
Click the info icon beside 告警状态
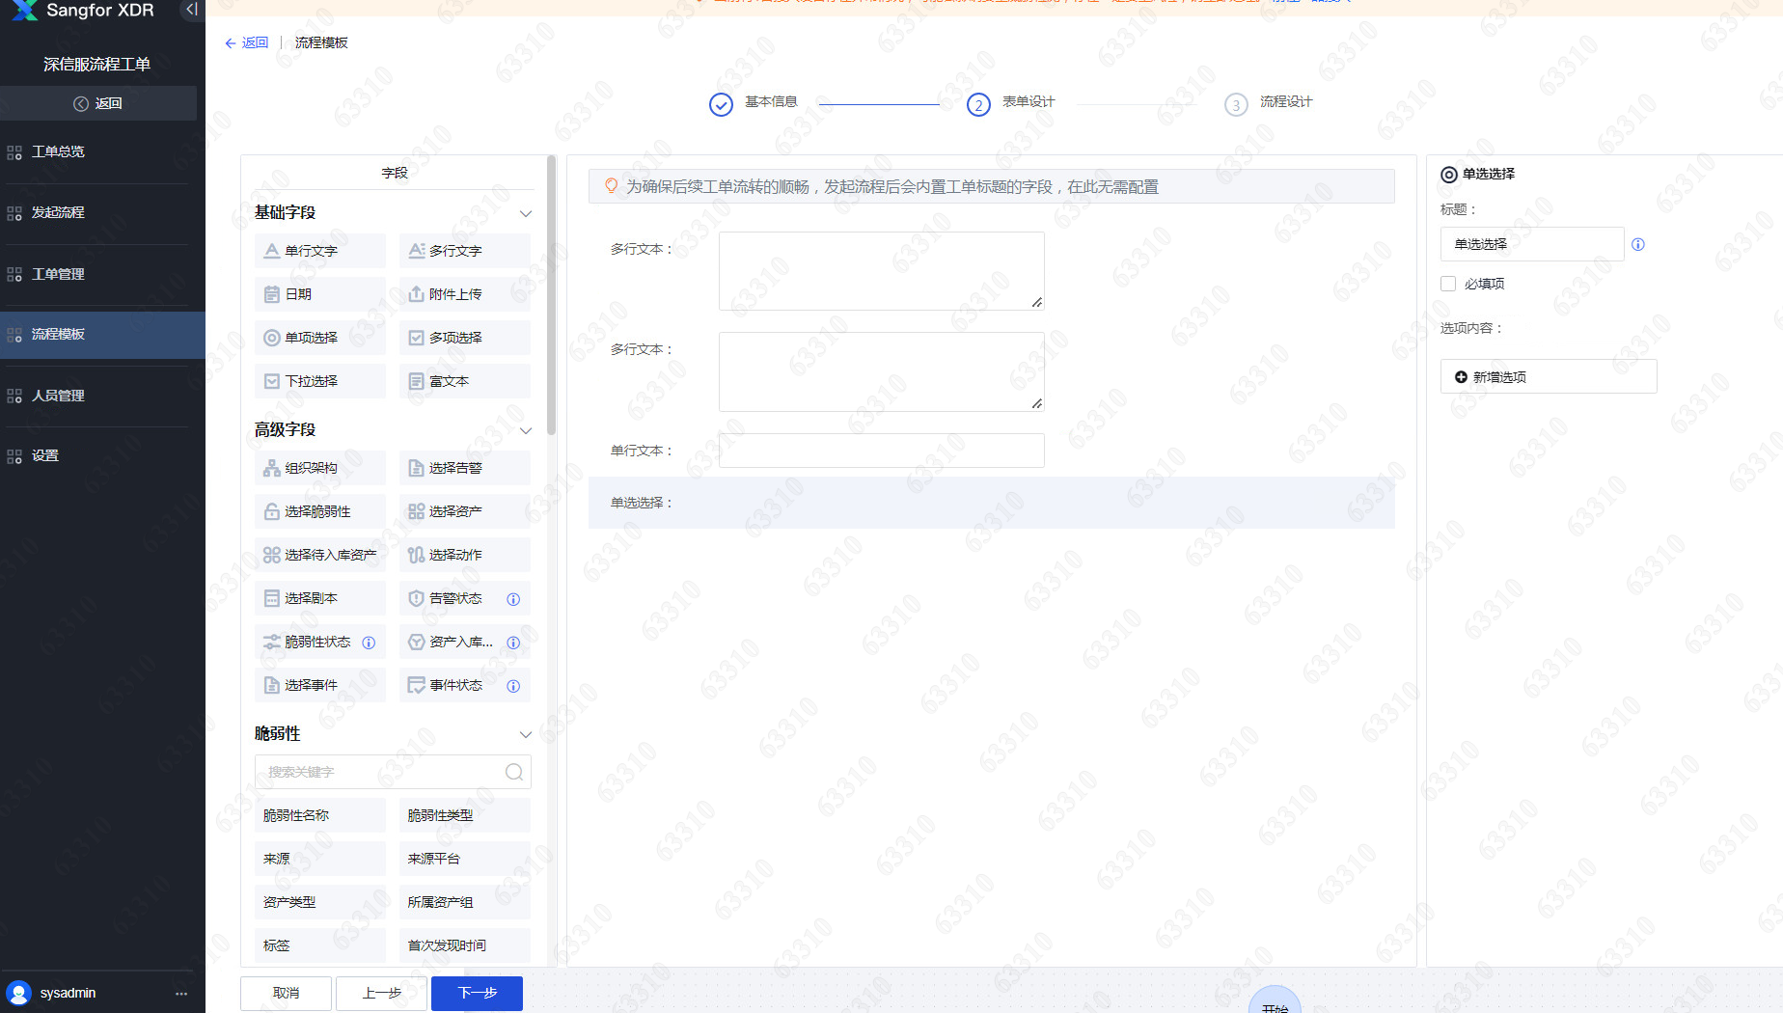513,599
